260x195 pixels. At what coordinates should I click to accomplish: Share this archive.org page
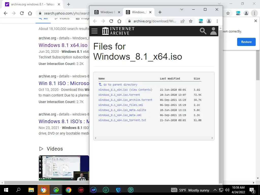pos(183,21)
